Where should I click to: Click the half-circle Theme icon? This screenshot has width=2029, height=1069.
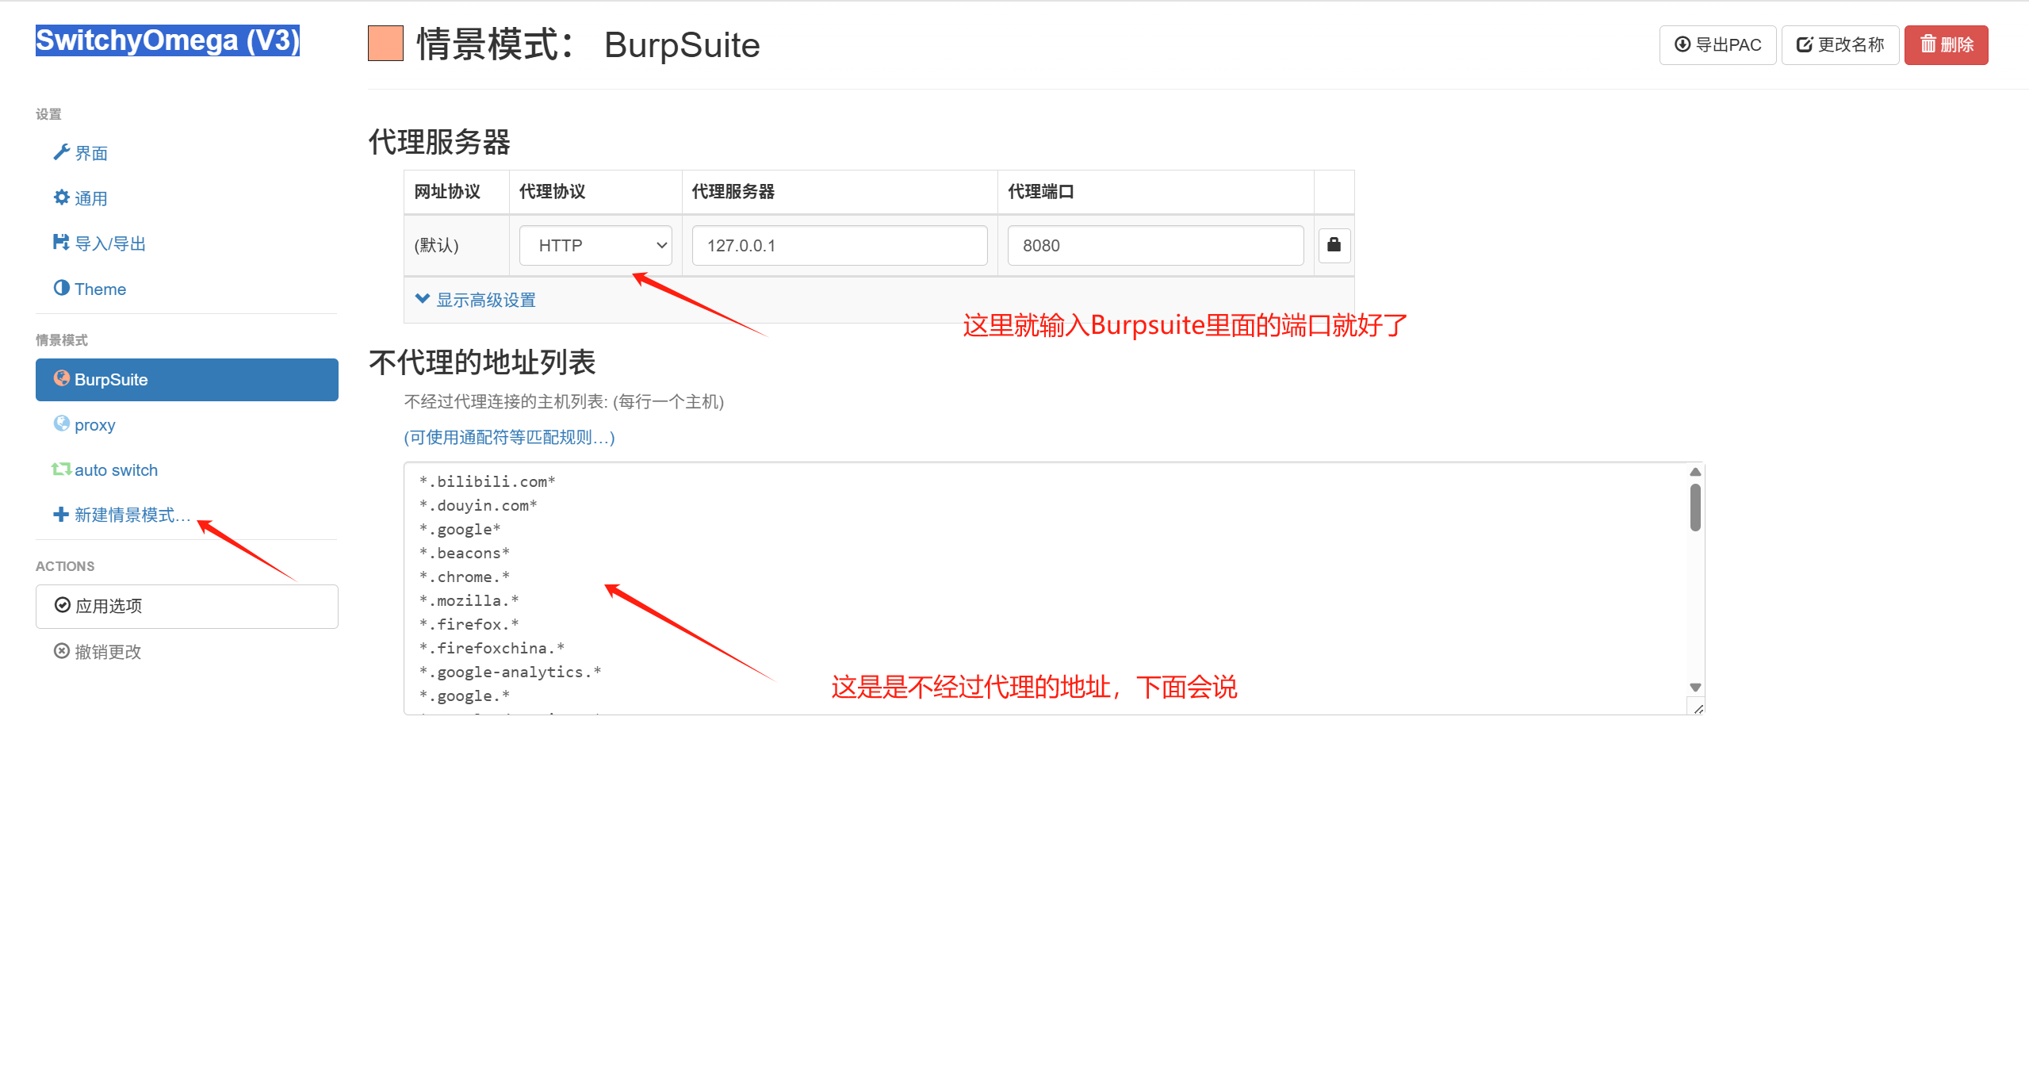(x=61, y=288)
